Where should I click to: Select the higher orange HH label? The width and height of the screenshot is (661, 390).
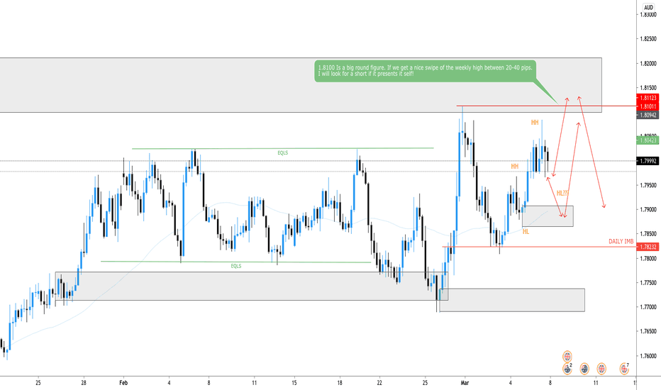pos(535,122)
